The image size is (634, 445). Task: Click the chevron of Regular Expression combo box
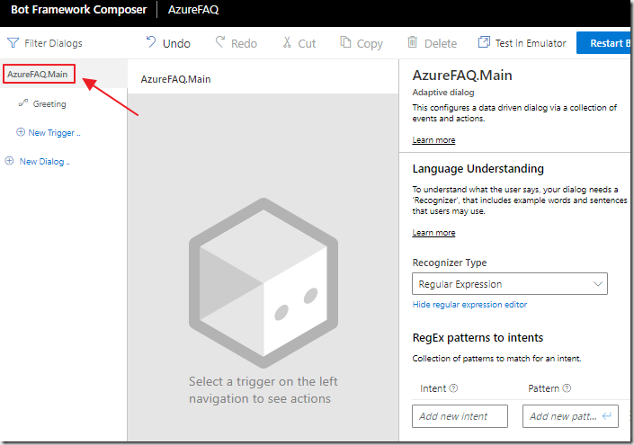coord(598,284)
